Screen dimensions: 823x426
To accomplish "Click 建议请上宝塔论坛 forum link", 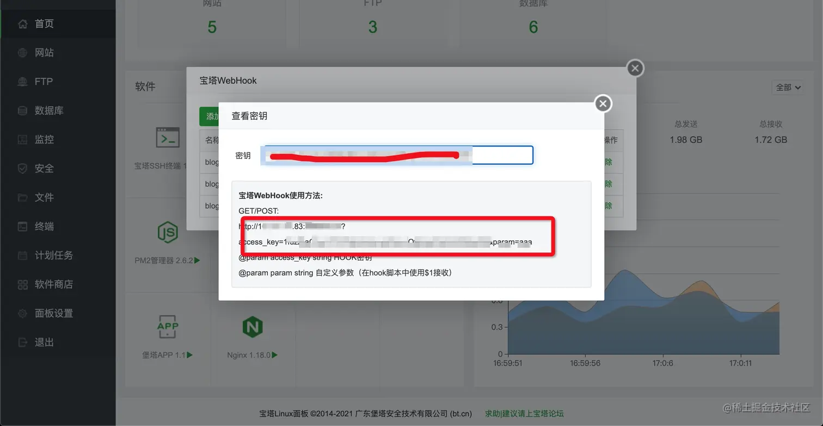I will click(x=532, y=413).
